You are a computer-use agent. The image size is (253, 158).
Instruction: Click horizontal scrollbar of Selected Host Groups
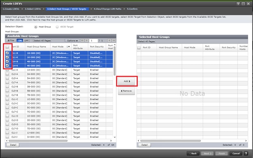171,141
